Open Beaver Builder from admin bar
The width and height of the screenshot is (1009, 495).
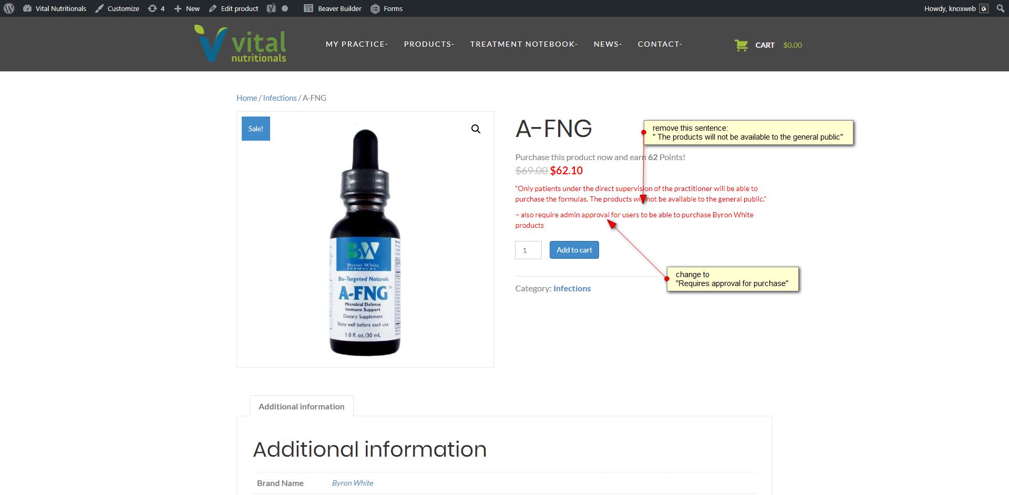coord(333,8)
